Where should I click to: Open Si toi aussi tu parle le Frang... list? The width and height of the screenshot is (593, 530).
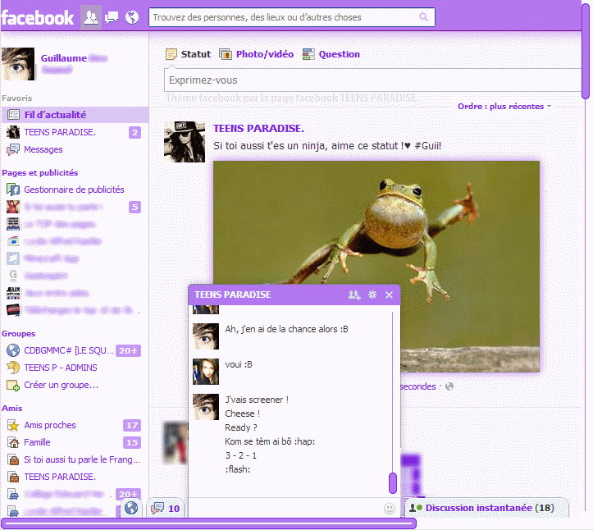tap(82, 459)
